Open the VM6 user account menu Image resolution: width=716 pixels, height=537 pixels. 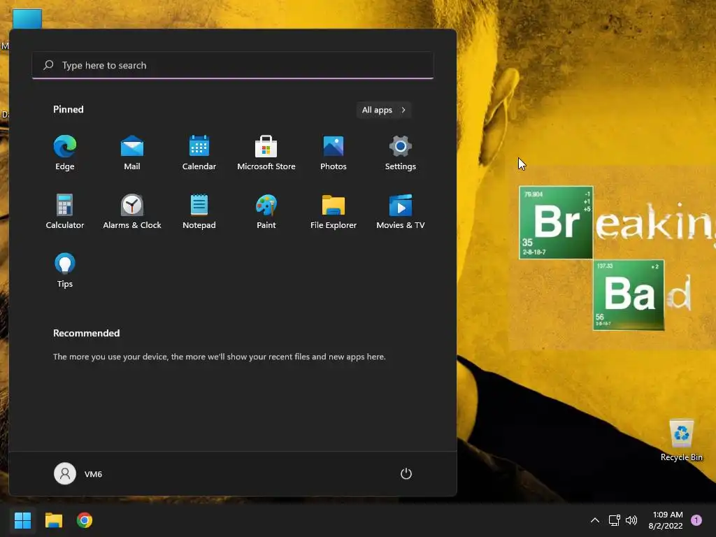78,473
